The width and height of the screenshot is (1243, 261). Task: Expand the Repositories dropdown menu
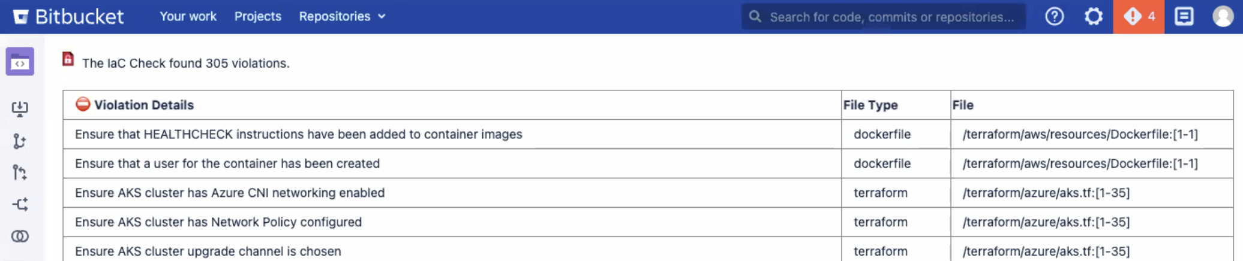342,17
